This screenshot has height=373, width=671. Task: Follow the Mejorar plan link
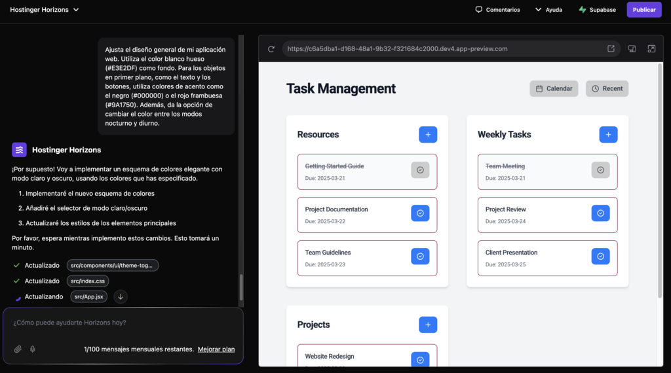(216, 349)
